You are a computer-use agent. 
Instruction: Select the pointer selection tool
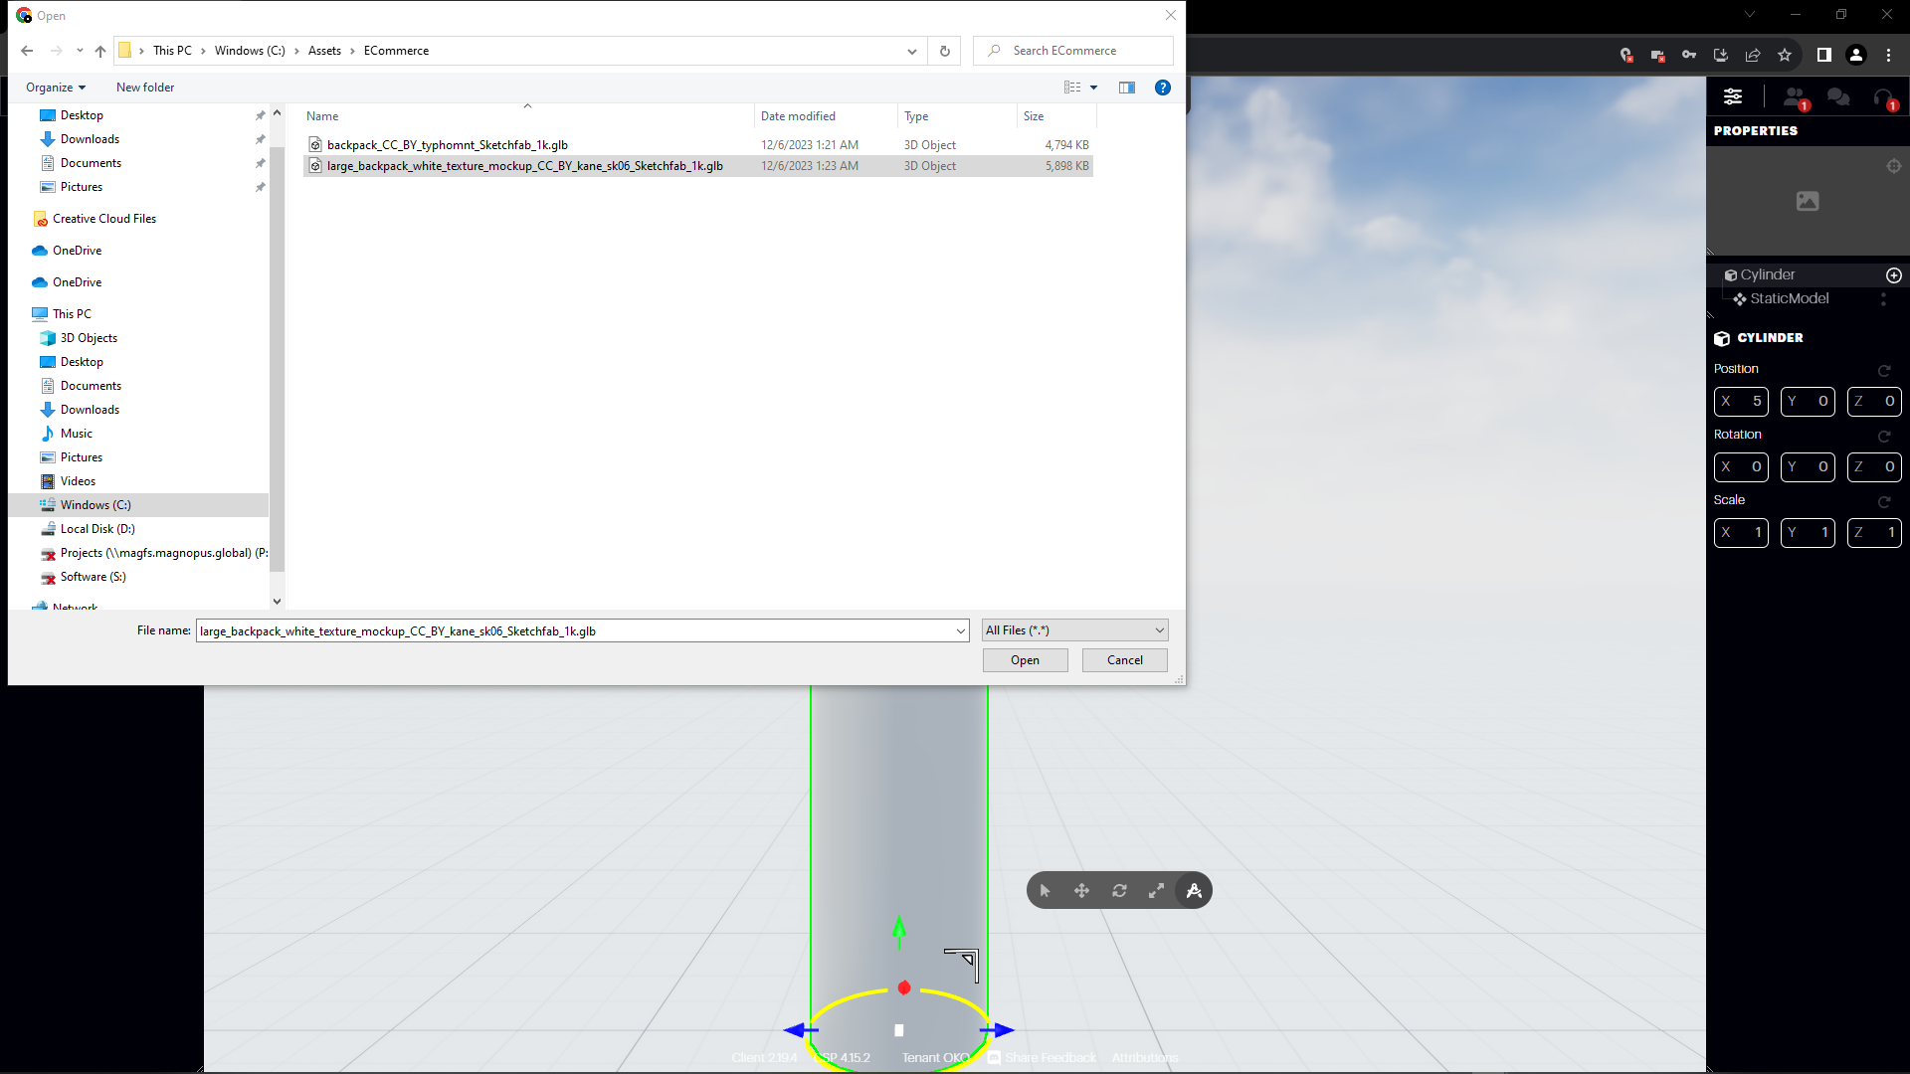coord(1045,891)
